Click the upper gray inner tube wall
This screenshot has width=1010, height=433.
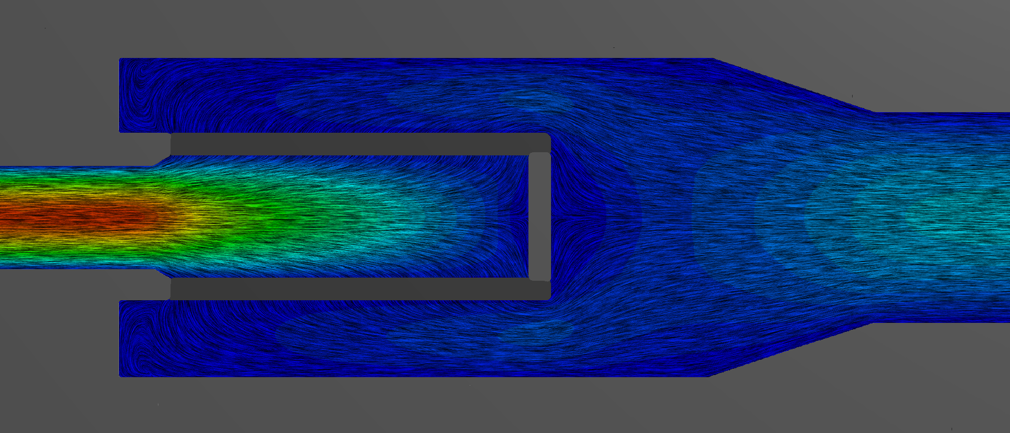tap(358, 144)
